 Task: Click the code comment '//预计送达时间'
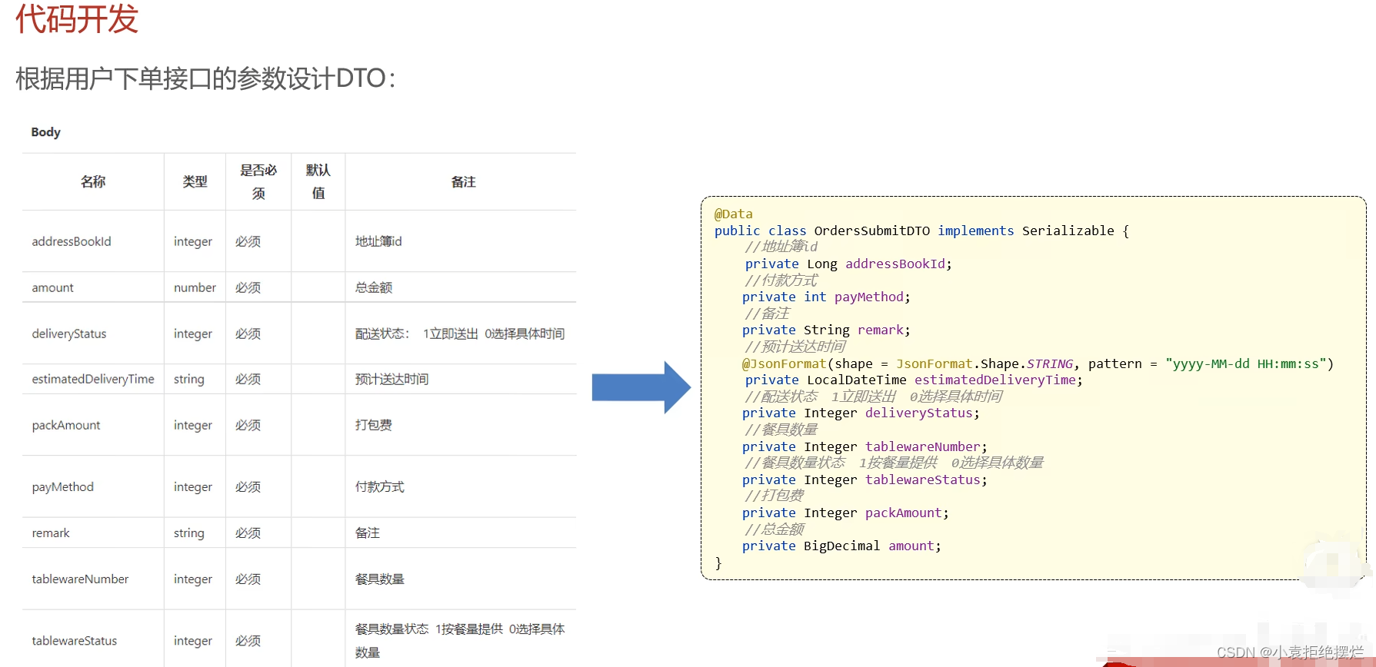(795, 346)
